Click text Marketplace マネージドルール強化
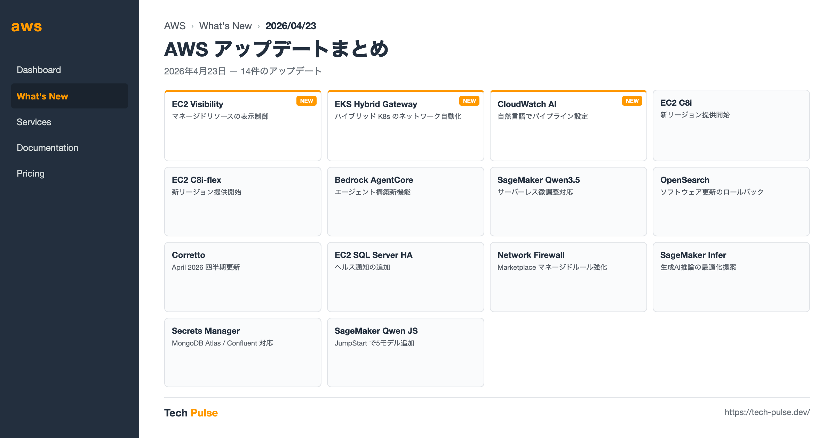The width and height of the screenshot is (835, 438). pos(552,267)
